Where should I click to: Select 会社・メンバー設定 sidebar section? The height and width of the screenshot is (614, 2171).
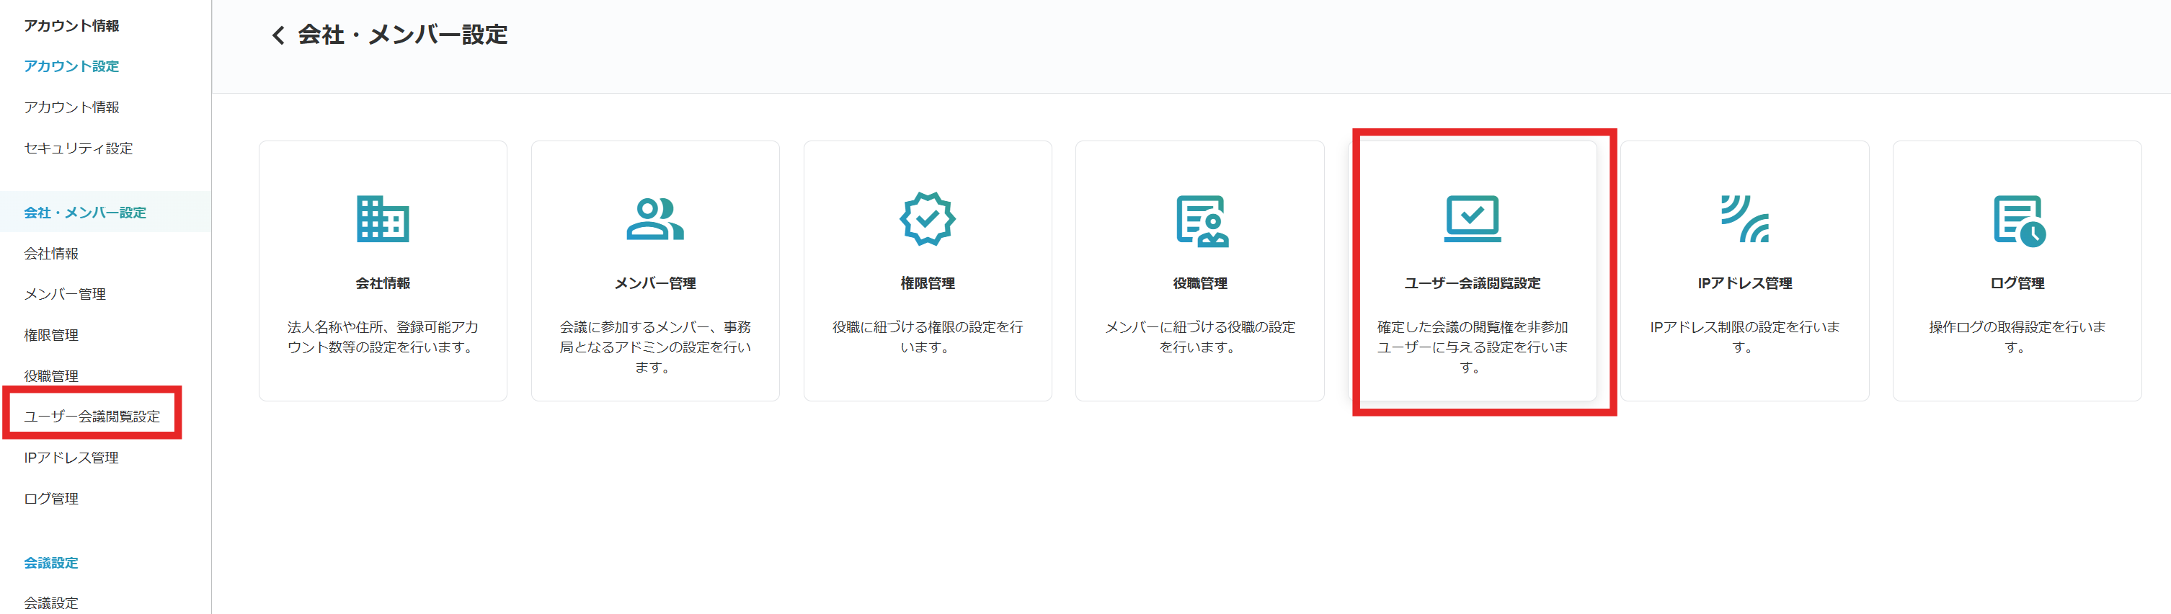85,213
